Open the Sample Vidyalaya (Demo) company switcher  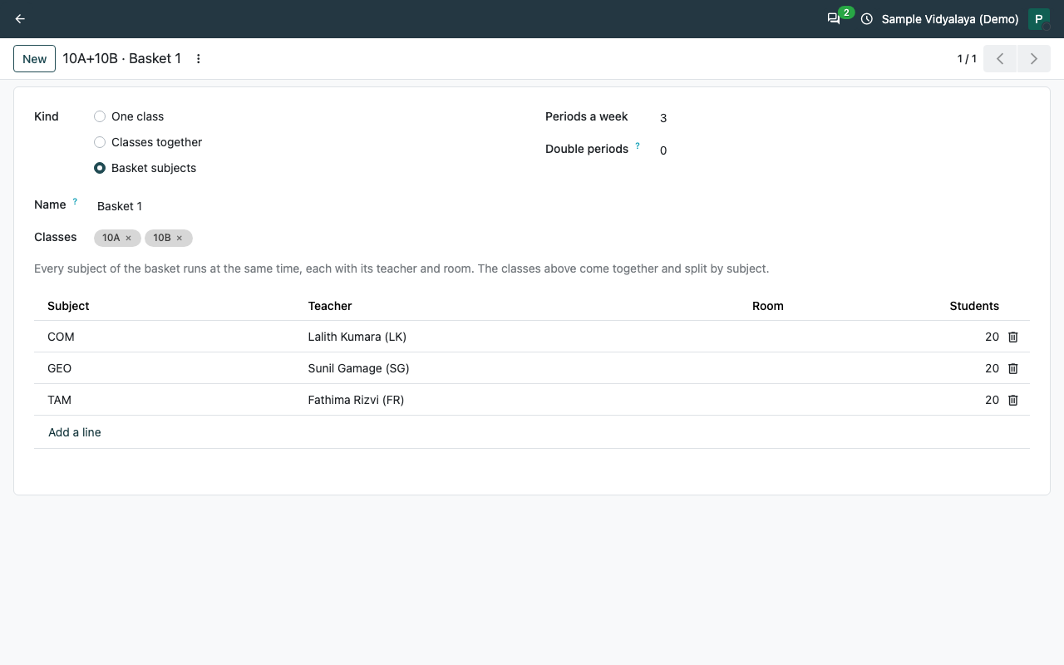pyautogui.click(x=950, y=19)
